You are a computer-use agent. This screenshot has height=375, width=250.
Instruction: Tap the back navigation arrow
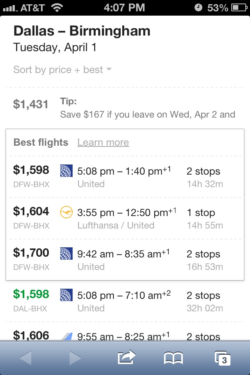25,358
